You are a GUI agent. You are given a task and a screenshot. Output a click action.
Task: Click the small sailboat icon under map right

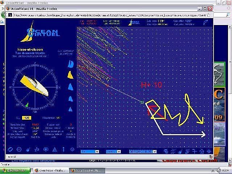(x=180, y=152)
